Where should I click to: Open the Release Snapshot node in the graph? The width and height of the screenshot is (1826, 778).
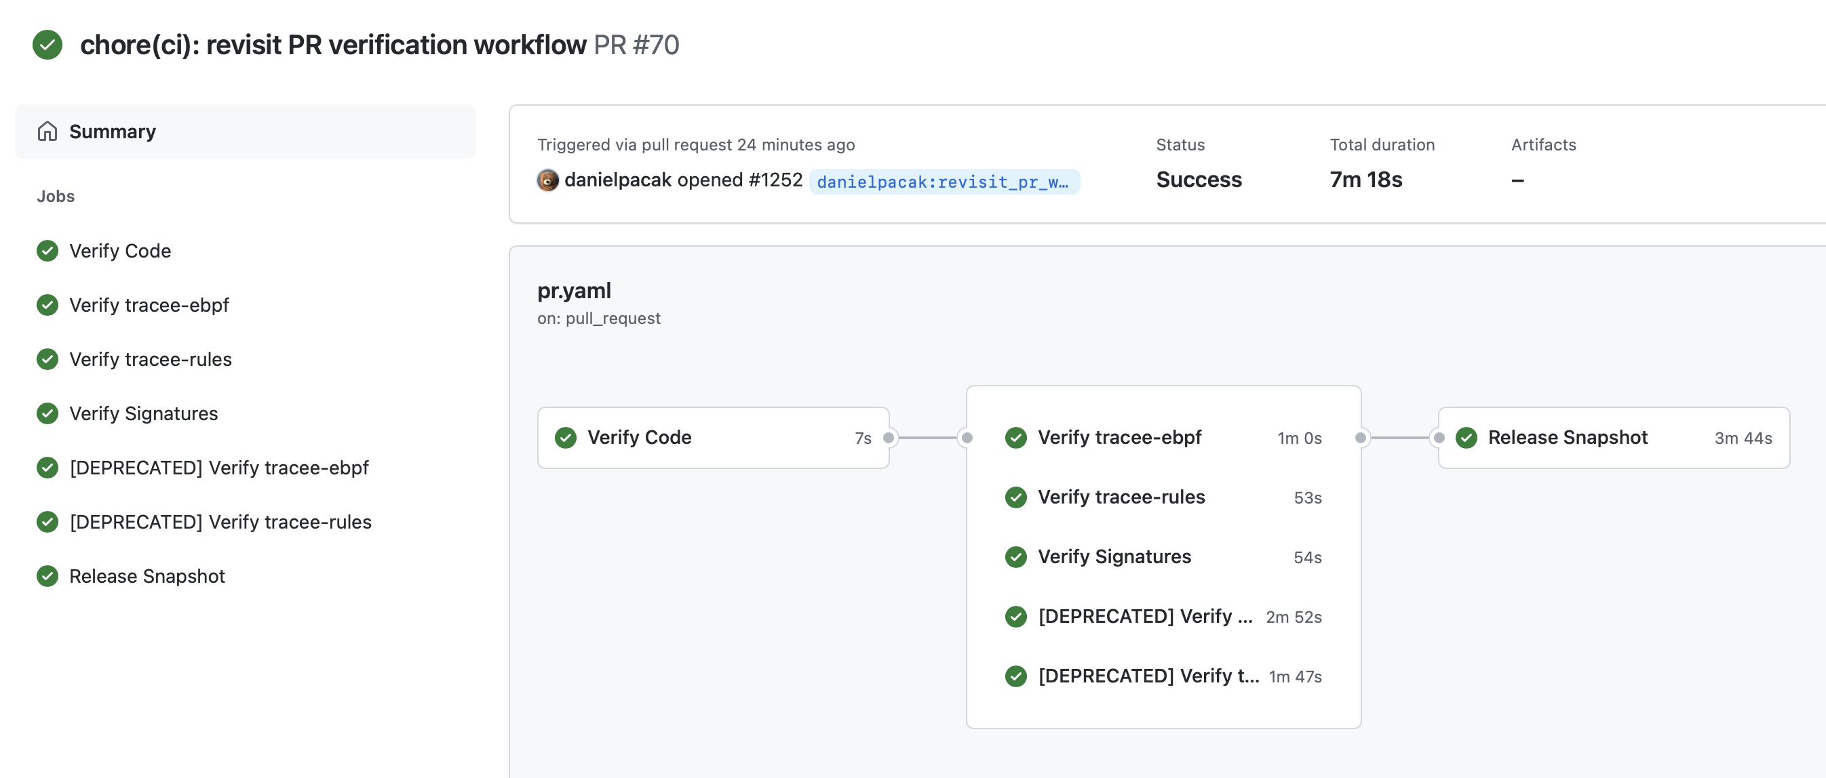click(1568, 438)
